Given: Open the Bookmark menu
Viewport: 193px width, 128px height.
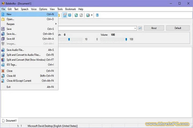Looking at the screenshot, I should tap(70, 9).
